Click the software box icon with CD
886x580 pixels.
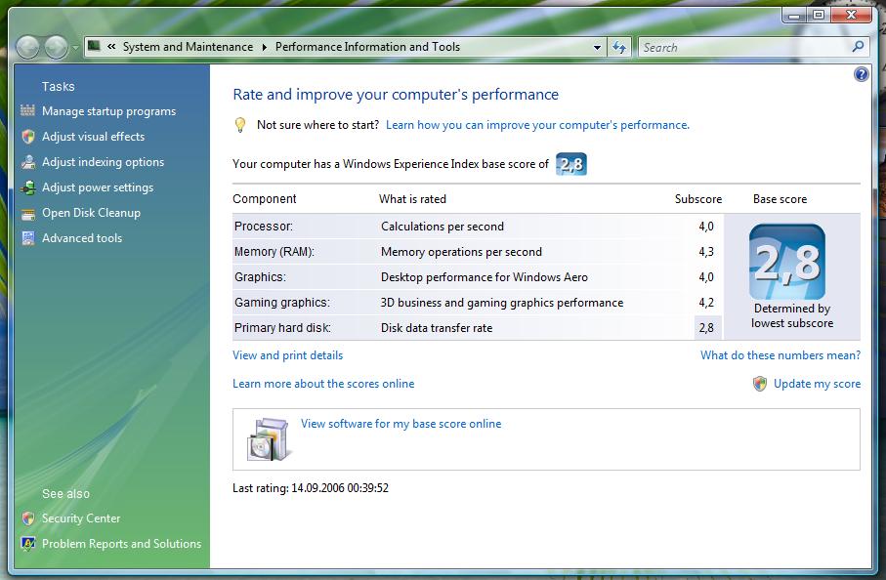tap(270, 440)
